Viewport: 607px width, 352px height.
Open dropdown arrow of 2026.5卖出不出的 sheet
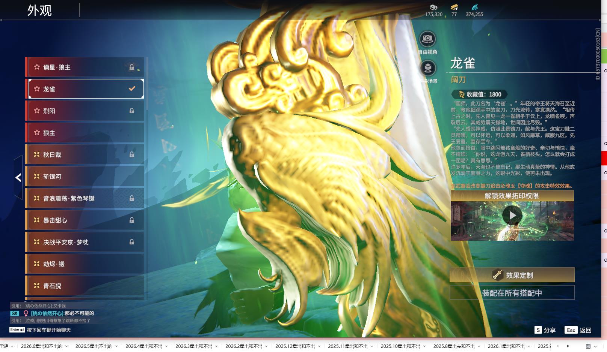click(x=116, y=346)
